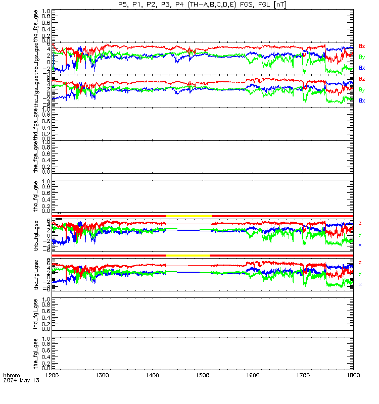Select blue Bx legend of thb_fgs_gse panel
Viewport: 379px width, 404px height.
click(x=362, y=68)
